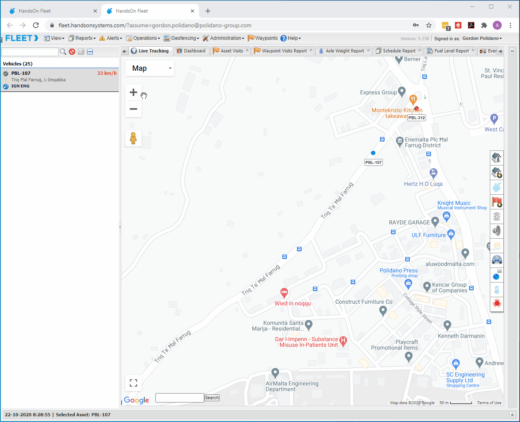Click the Street View pegman icon

(x=133, y=138)
